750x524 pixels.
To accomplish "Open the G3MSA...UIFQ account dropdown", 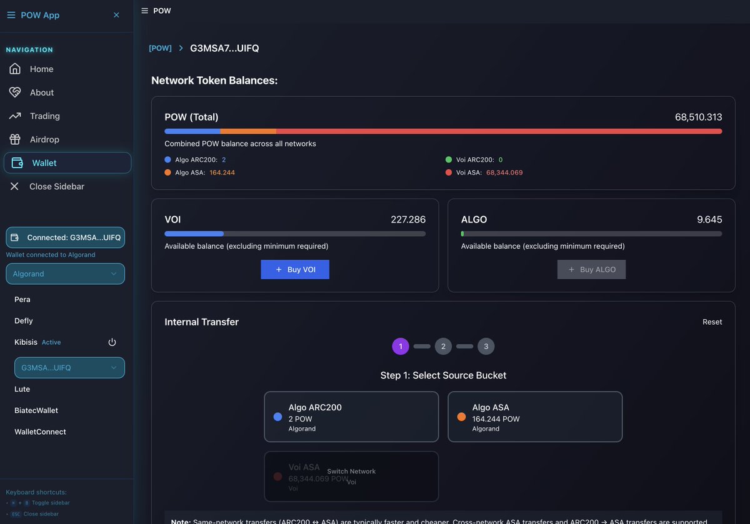I will (69, 368).
